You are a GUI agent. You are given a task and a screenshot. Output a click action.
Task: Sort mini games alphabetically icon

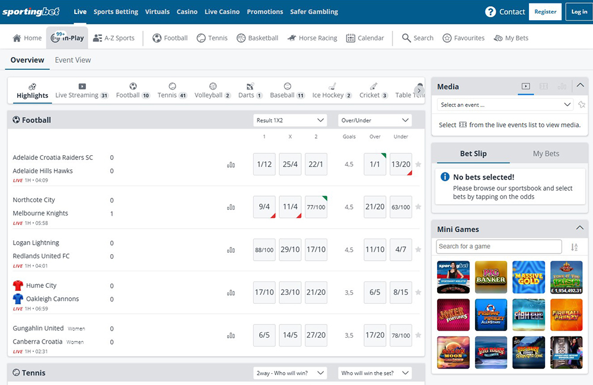coord(574,247)
